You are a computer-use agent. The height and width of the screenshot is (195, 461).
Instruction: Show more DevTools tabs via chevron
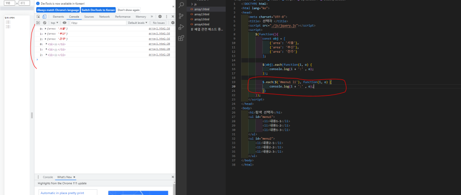pos(152,17)
